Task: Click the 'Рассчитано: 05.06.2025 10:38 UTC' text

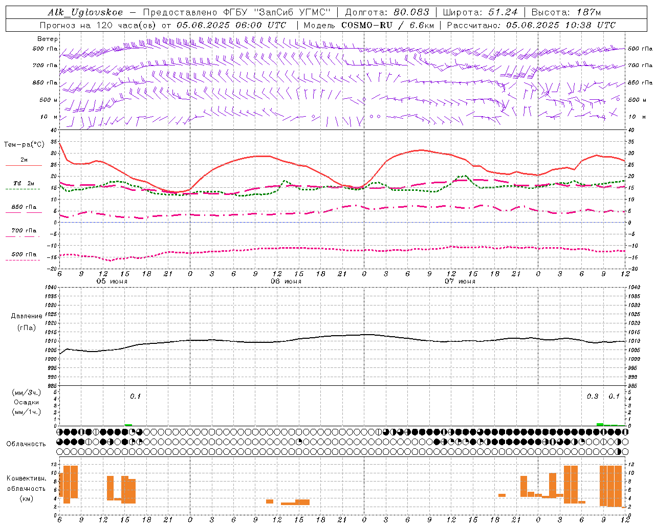Action: tap(531, 25)
